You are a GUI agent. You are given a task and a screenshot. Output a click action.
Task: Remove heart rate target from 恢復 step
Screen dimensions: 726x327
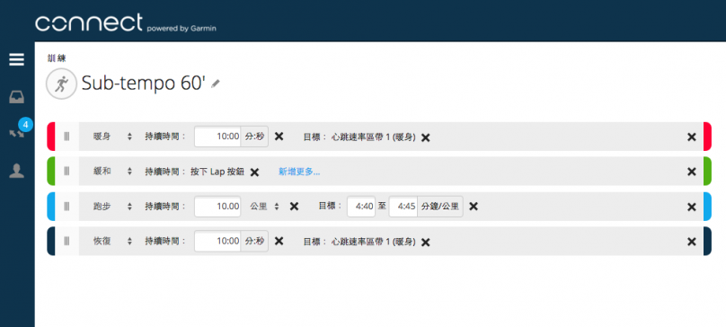pos(426,243)
